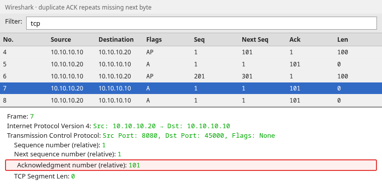Select the Next sequence number (relative) field
This screenshot has height=185, width=382.
click(x=67, y=154)
